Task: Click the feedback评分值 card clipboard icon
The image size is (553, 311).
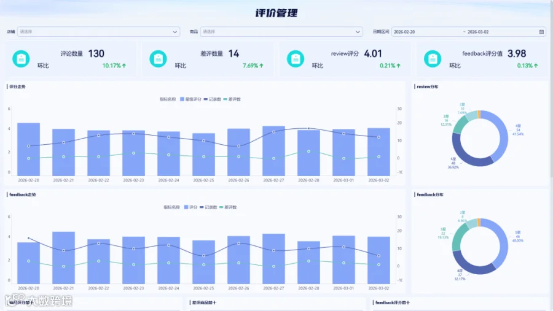Action: (x=433, y=59)
